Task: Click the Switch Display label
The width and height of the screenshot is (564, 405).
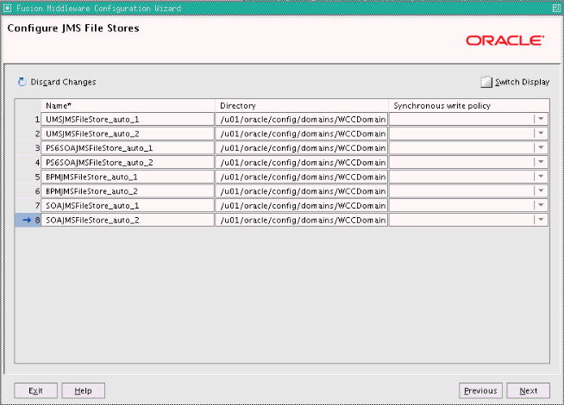Action: [x=523, y=82]
